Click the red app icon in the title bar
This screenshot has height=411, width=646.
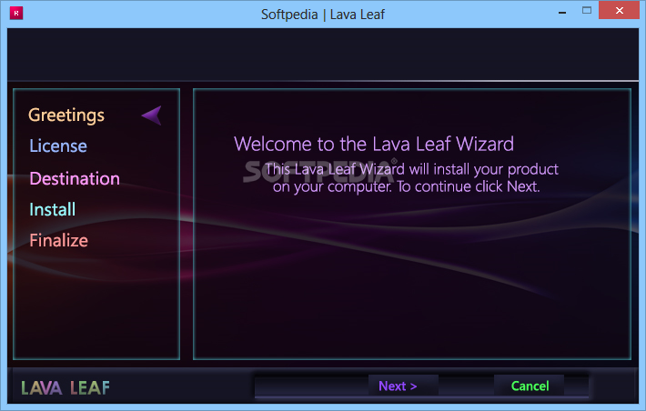[x=16, y=13]
